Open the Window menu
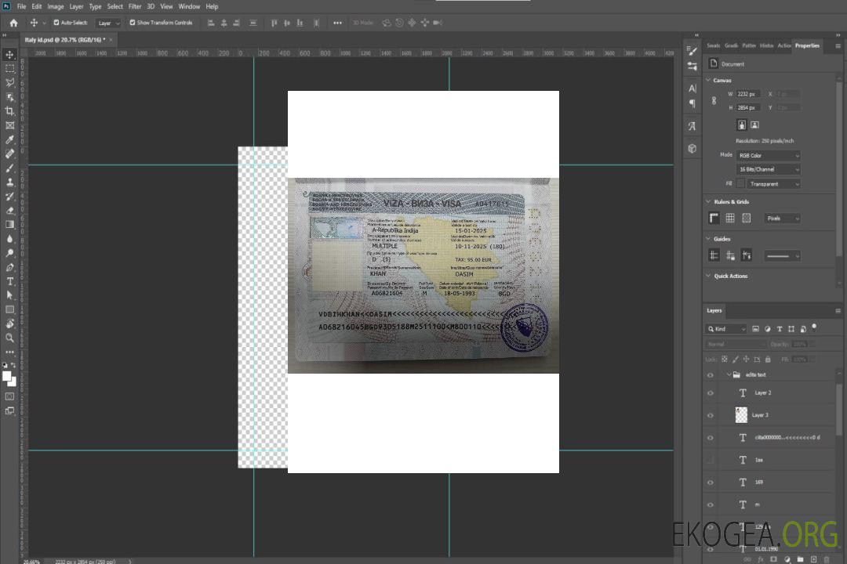This screenshot has height=564, width=847. click(x=189, y=6)
